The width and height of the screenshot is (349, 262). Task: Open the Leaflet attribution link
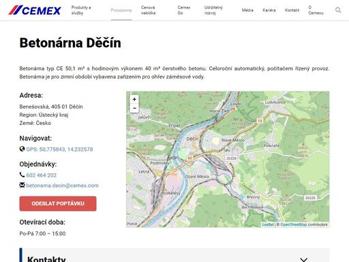click(x=268, y=224)
